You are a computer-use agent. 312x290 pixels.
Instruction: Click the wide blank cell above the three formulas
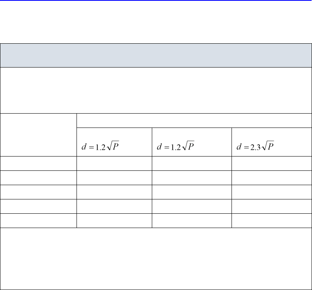(x=194, y=120)
